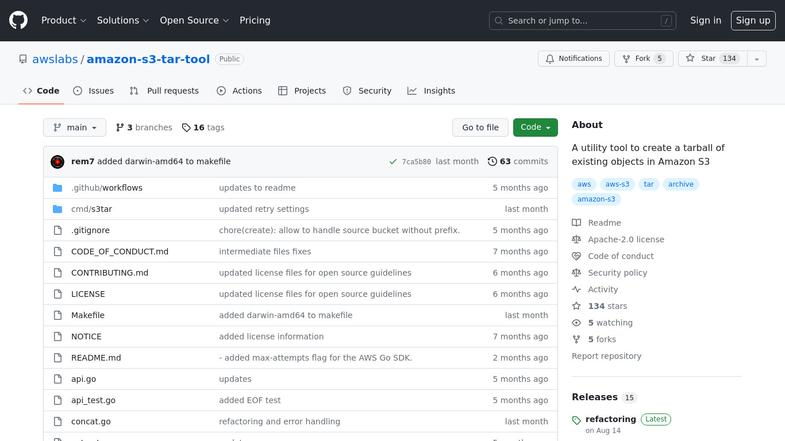Click the star icon beside 134 stars

(576, 306)
